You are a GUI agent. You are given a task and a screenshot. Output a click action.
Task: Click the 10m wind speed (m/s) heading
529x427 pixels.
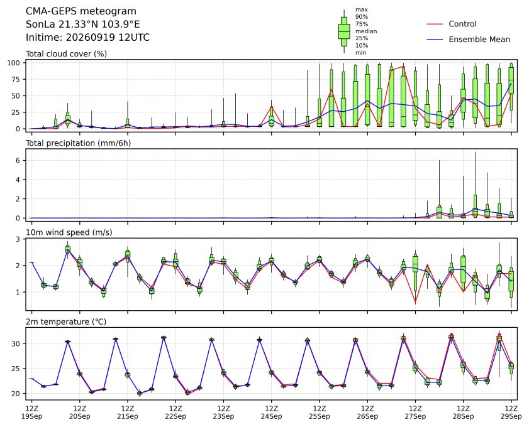pyautogui.click(x=69, y=232)
